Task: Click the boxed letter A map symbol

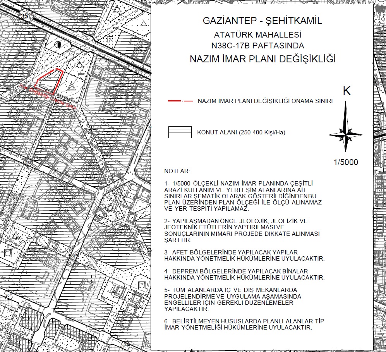Action: [110, 39]
